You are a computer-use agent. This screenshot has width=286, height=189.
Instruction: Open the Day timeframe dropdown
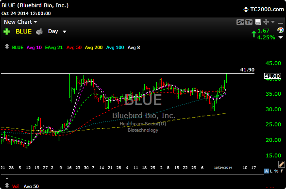tap(57, 32)
